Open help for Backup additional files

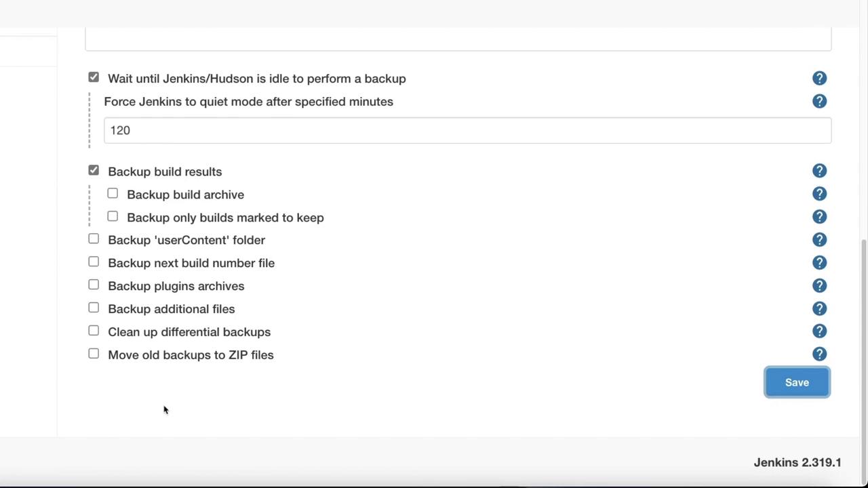(x=819, y=309)
